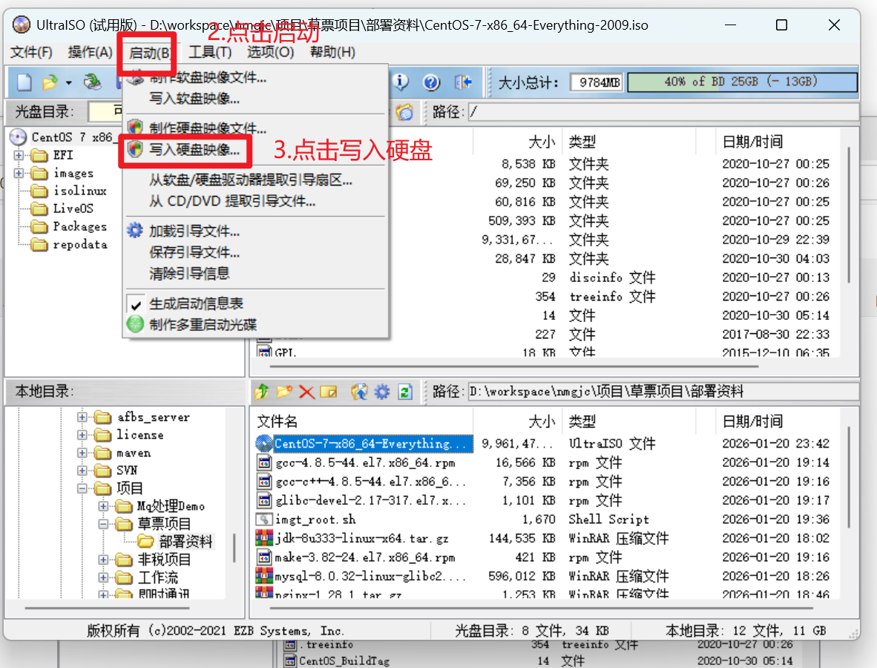Click the Help question mark icon
This screenshot has height=668, width=877.
click(431, 82)
